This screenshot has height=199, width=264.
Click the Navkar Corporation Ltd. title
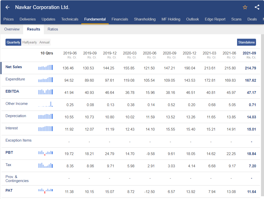click(x=42, y=7)
